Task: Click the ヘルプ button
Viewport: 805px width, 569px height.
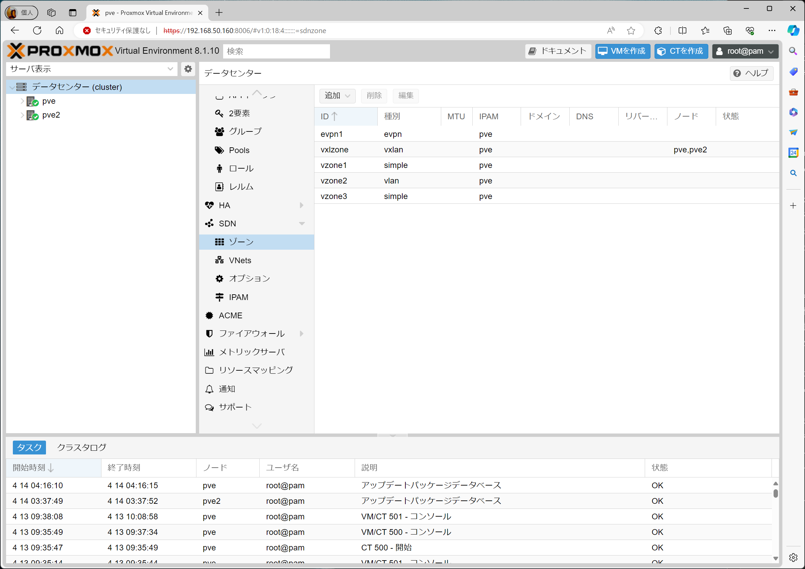Action: click(751, 73)
